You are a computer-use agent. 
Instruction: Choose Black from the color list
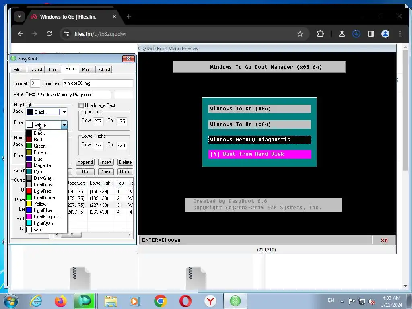click(x=46, y=133)
